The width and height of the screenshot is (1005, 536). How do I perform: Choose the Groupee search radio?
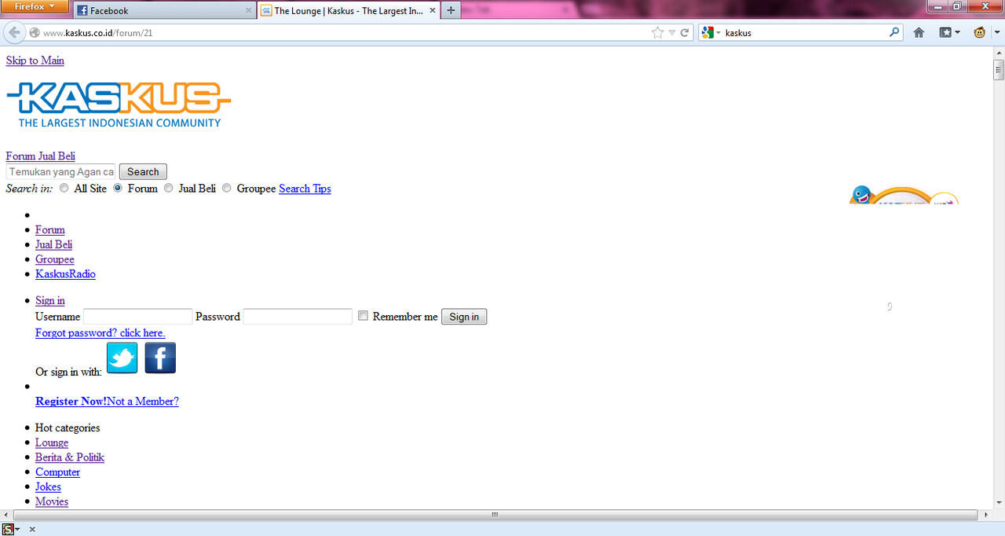(x=227, y=189)
